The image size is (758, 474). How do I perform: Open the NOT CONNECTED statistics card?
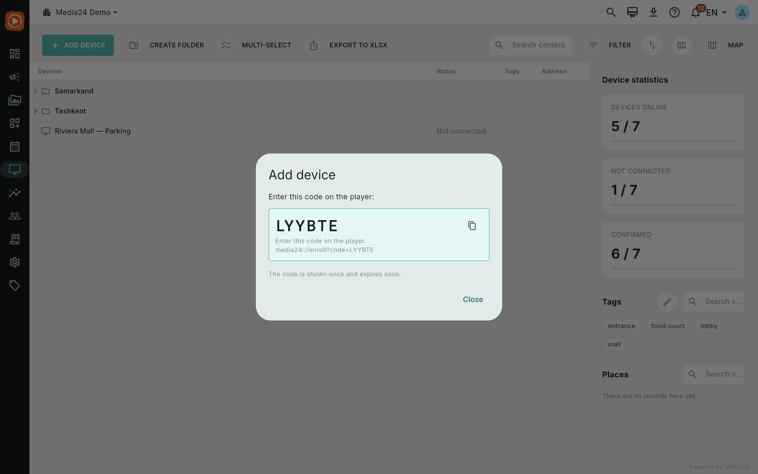click(673, 186)
